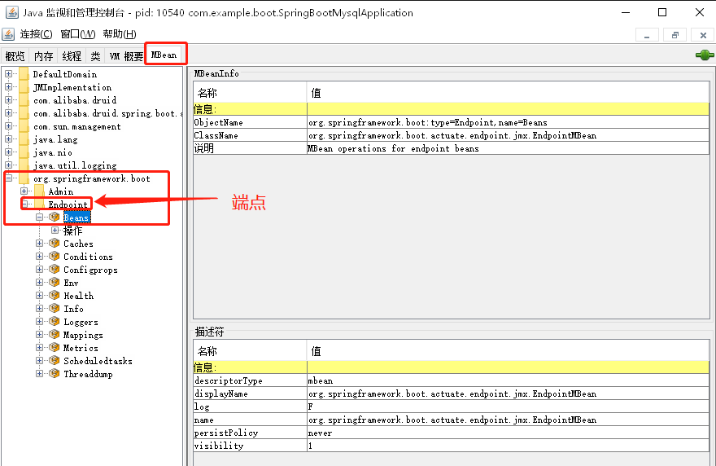Viewport: 716px width, 466px height.
Task: Click the Java icon in menu bar
Action: point(8,34)
